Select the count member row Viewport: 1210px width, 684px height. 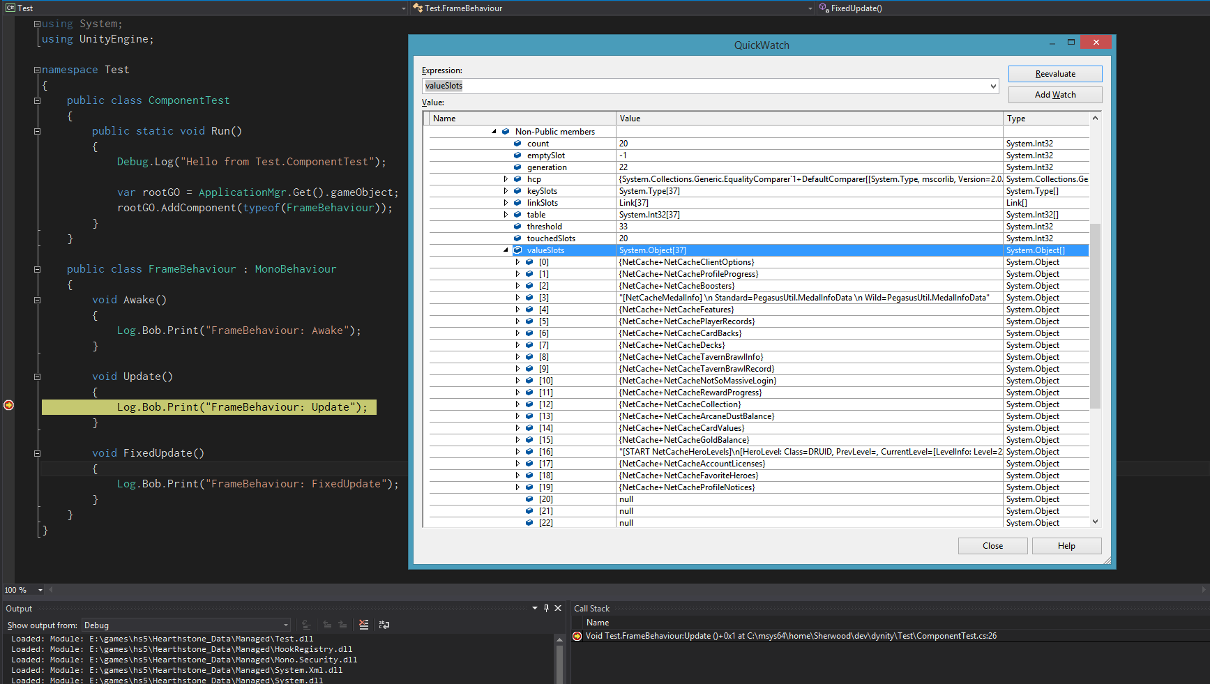click(x=759, y=144)
